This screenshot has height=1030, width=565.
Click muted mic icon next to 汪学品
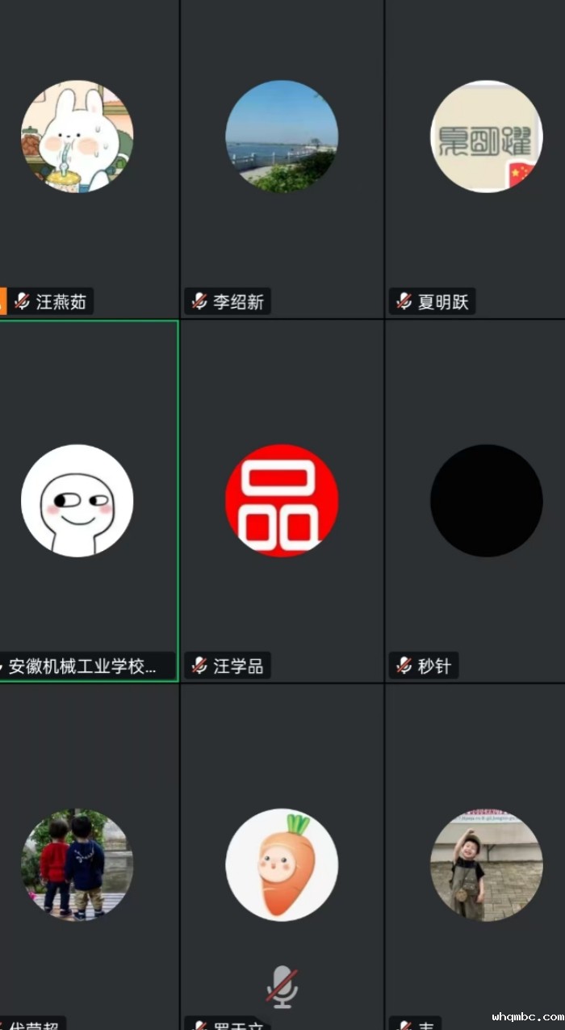pos(199,666)
